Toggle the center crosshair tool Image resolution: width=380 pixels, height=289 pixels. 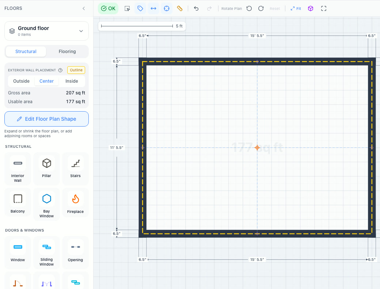pos(167,8)
